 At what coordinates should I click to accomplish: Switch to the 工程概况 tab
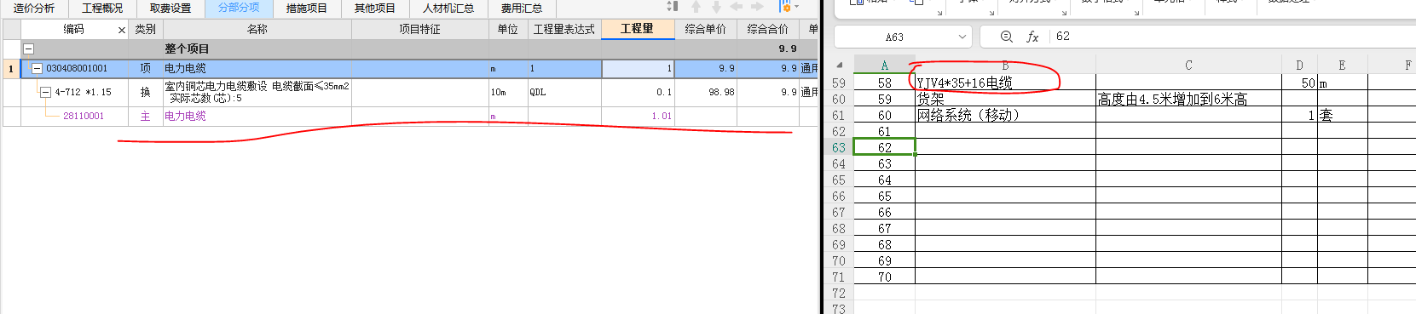(102, 9)
